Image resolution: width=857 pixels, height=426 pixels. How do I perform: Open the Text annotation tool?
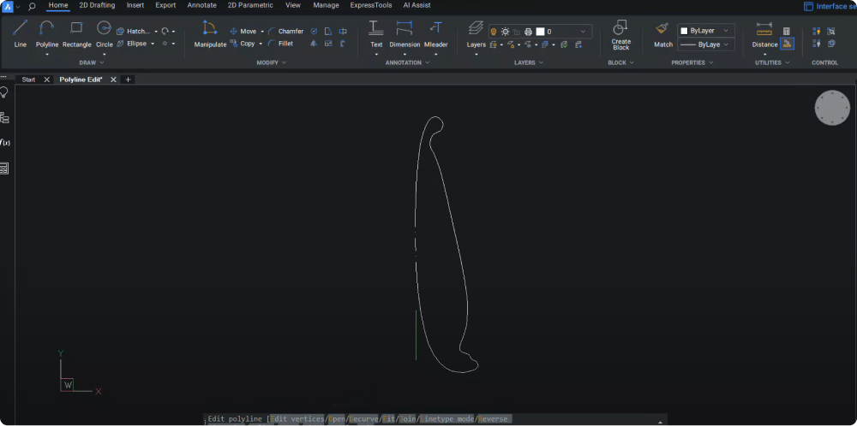click(376, 29)
